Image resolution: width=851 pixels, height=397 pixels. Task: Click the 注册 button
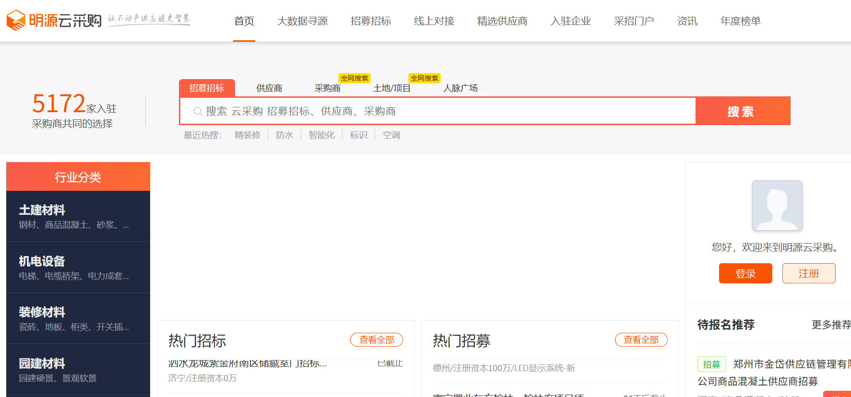point(808,273)
